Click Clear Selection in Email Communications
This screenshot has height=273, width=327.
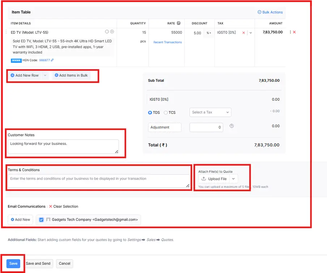point(64,206)
